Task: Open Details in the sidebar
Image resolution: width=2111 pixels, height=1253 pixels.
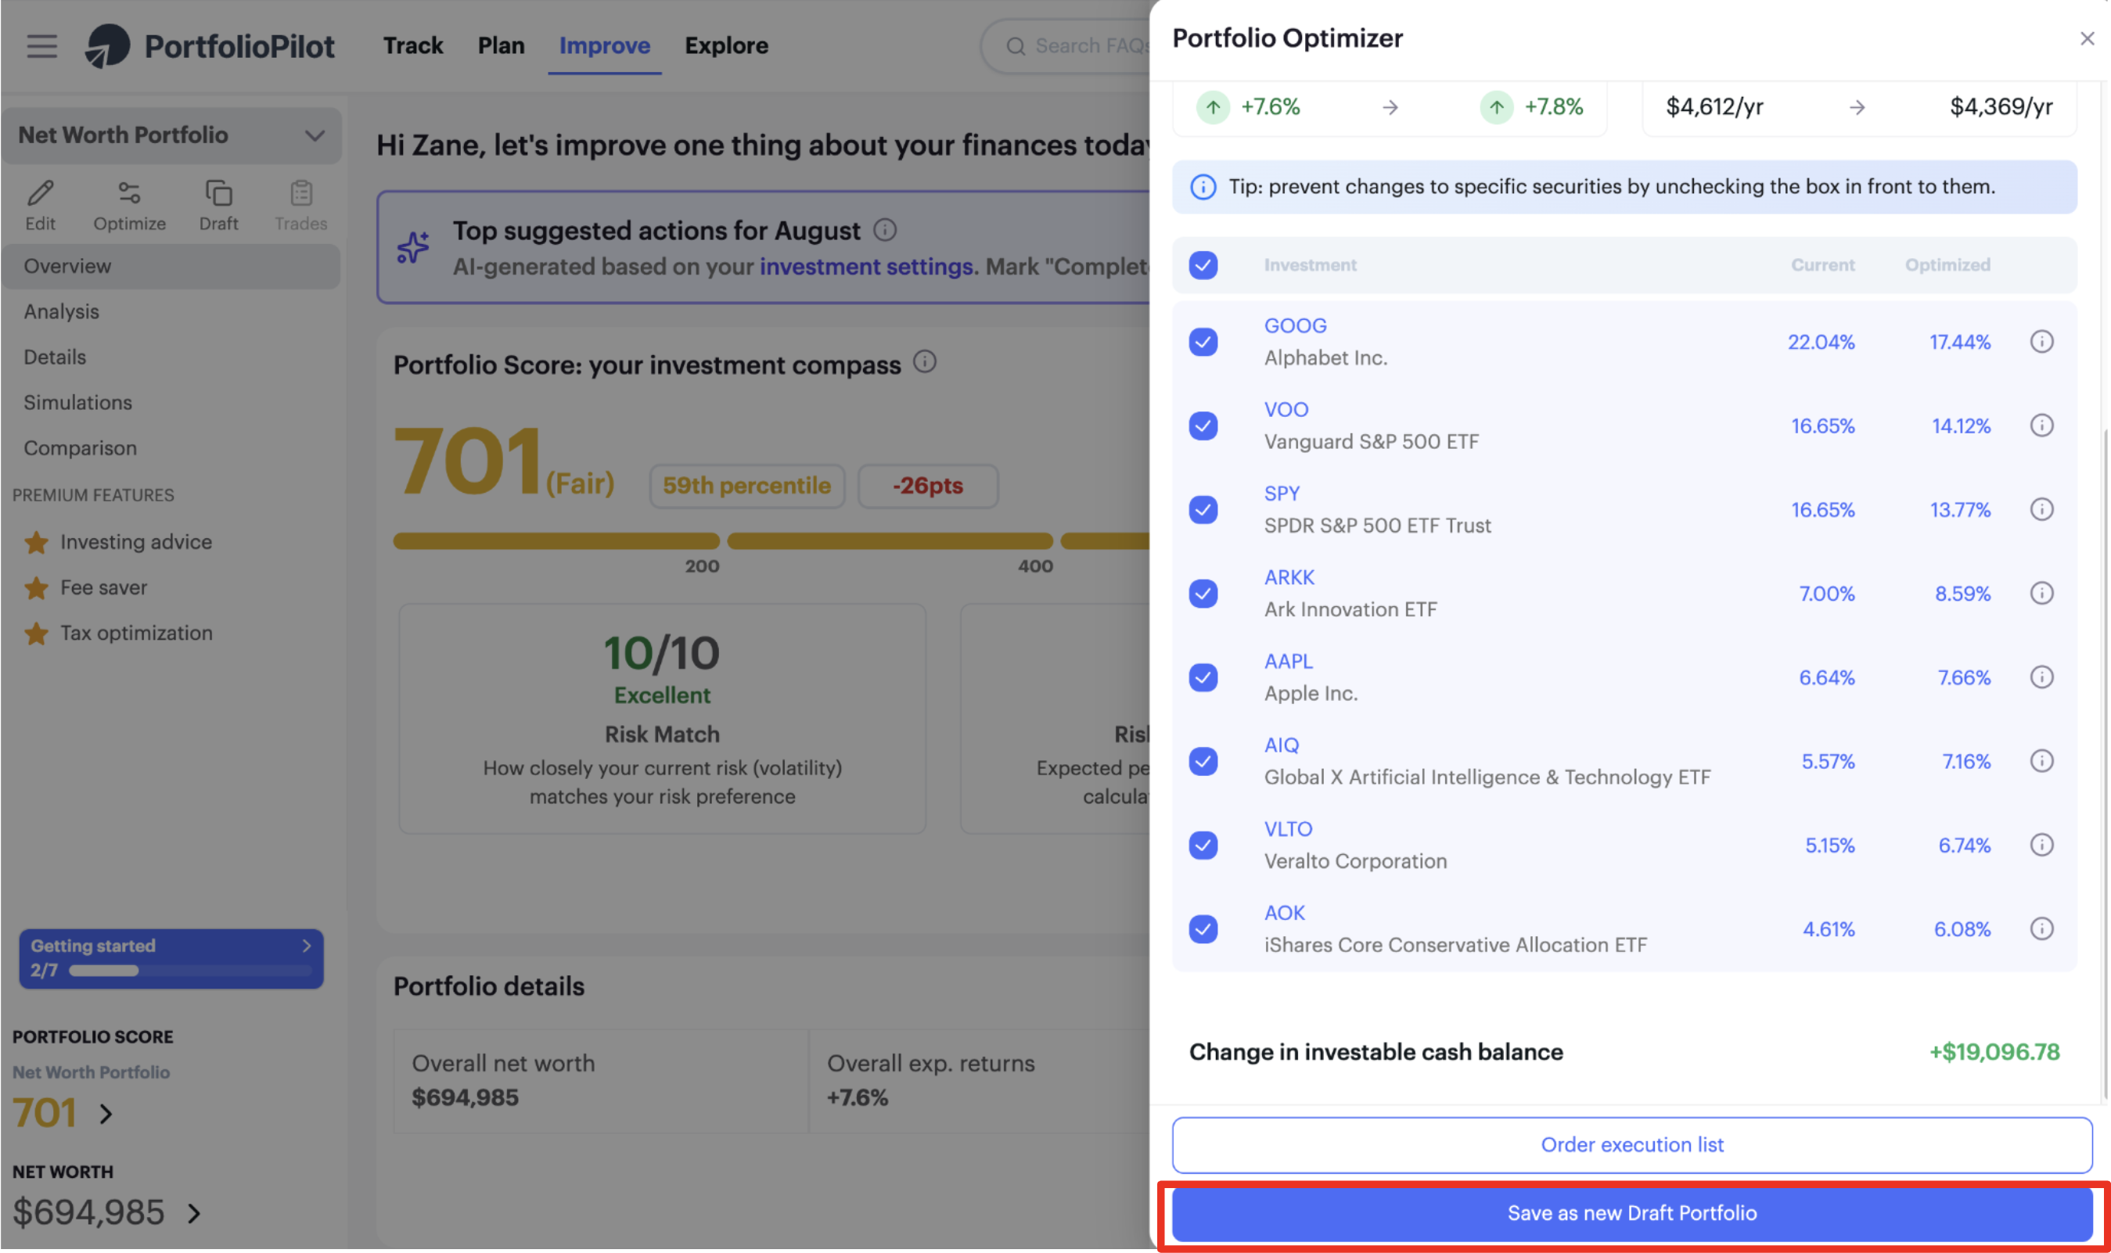Action: pos(55,357)
